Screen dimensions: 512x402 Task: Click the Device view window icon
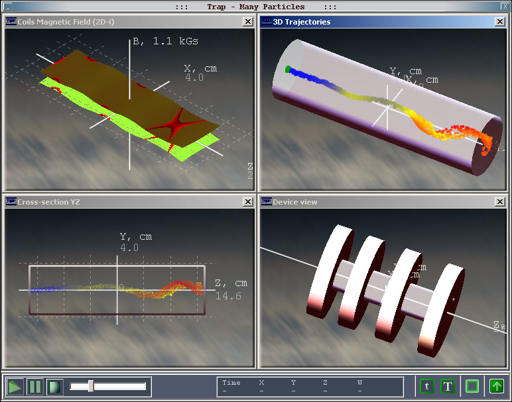(x=266, y=201)
